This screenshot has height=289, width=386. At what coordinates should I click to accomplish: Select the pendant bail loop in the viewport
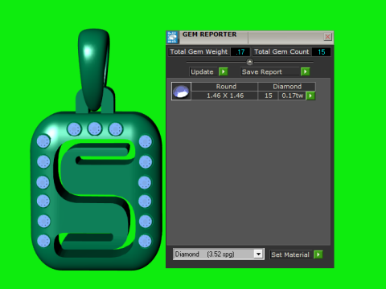pos(93,69)
